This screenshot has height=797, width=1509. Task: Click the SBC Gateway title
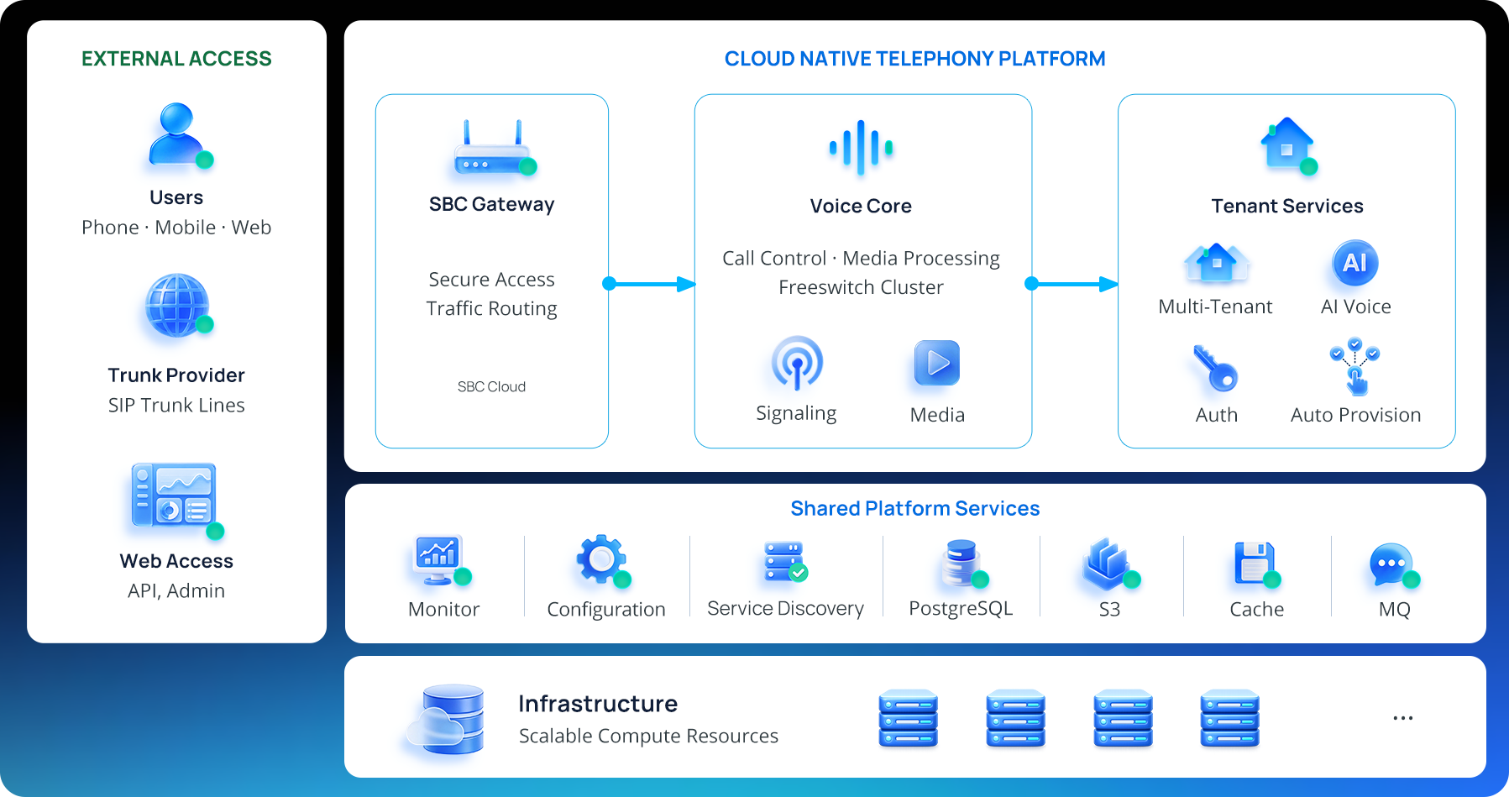coord(492,205)
